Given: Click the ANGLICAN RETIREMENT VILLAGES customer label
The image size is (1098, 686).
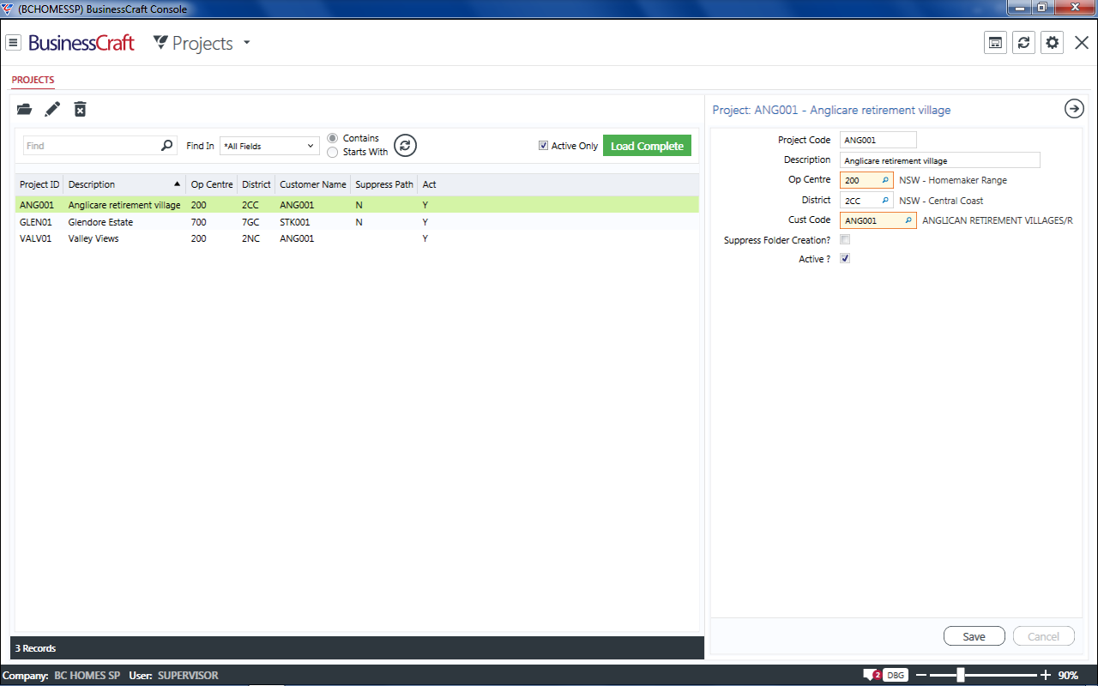Looking at the screenshot, I should click(x=997, y=220).
